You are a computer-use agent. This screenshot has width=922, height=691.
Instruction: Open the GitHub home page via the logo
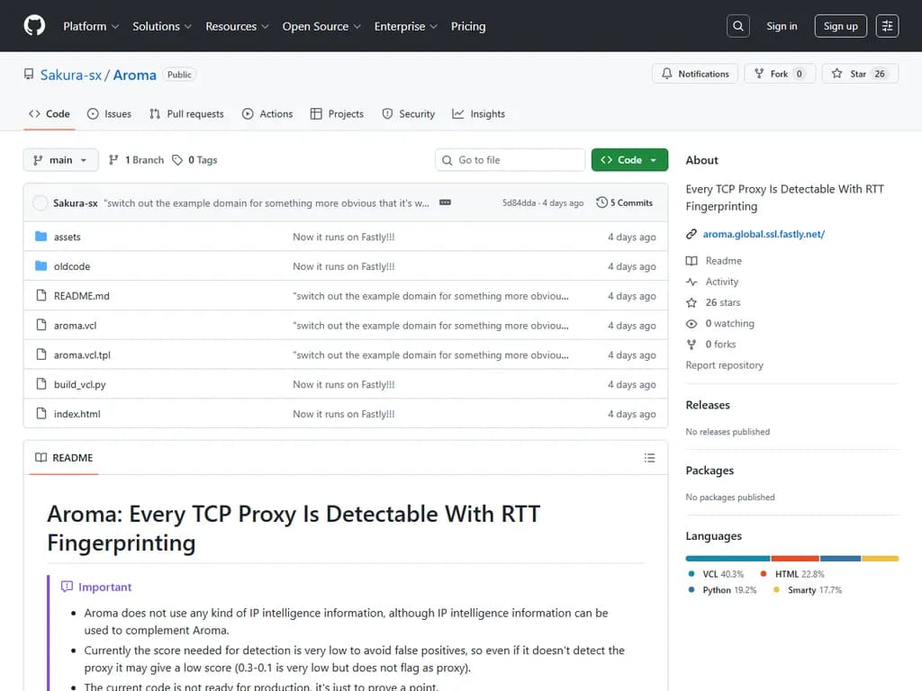tap(33, 25)
